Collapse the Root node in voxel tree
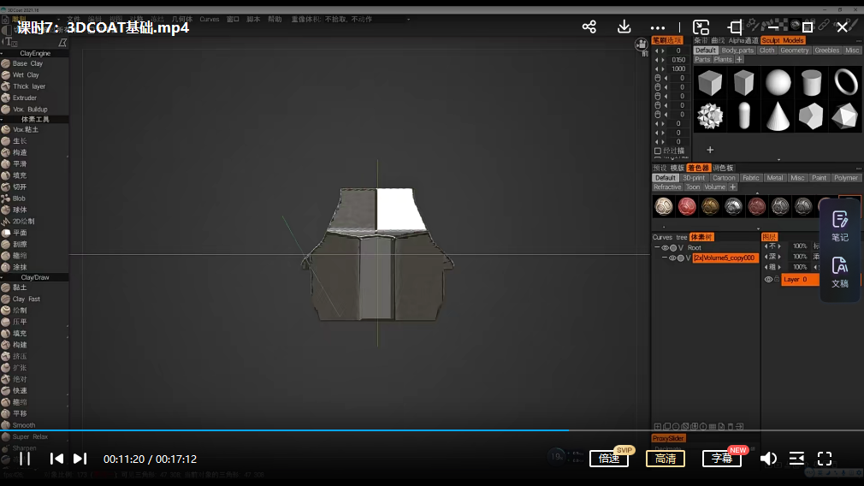The height and width of the screenshot is (486, 864). [657, 248]
